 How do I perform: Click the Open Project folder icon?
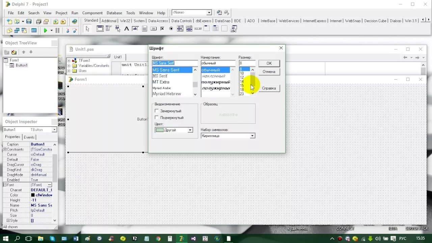[46, 21]
